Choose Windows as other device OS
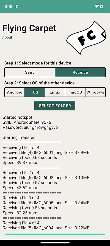This screenshot has height=246, width=110. 95,92
